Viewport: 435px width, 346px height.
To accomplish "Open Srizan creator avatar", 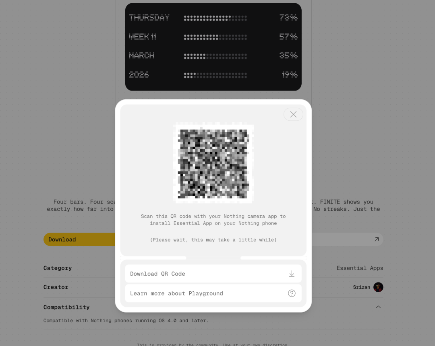I will pos(378,287).
